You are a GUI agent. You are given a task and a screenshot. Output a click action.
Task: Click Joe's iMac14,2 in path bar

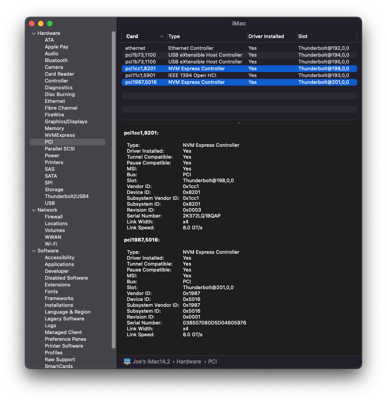point(151,362)
